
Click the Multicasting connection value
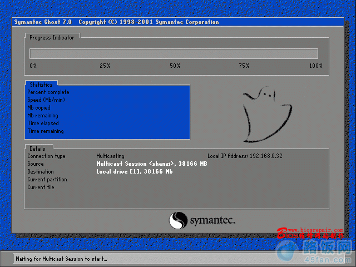(110, 156)
